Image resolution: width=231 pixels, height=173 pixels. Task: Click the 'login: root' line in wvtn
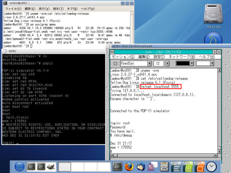click(120, 123)
